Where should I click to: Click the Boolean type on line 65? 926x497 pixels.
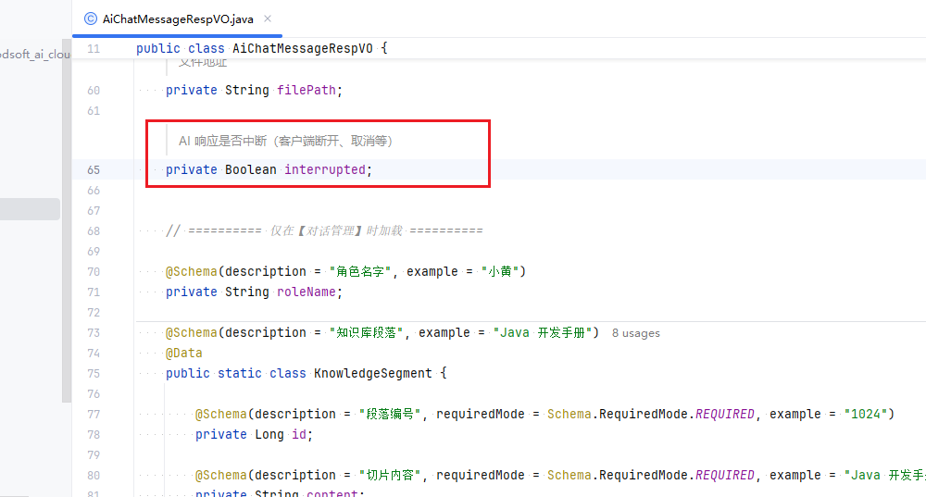(250, 170)
